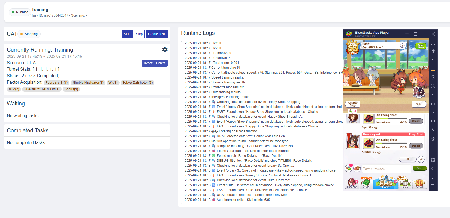Click the Start button in UAT panel

pos(127,34)
